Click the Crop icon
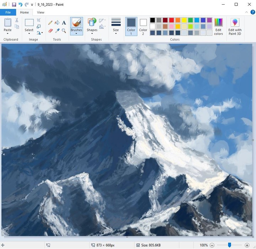The width and height of the screenshot is (256, 249). (x=39, y=20)
